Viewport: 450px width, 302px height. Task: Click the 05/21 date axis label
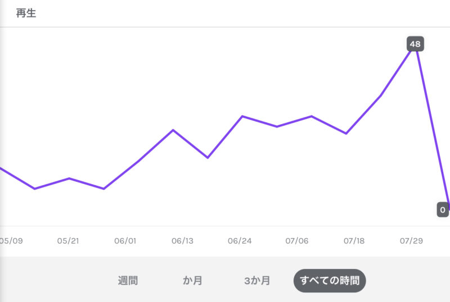coord(68,241)
